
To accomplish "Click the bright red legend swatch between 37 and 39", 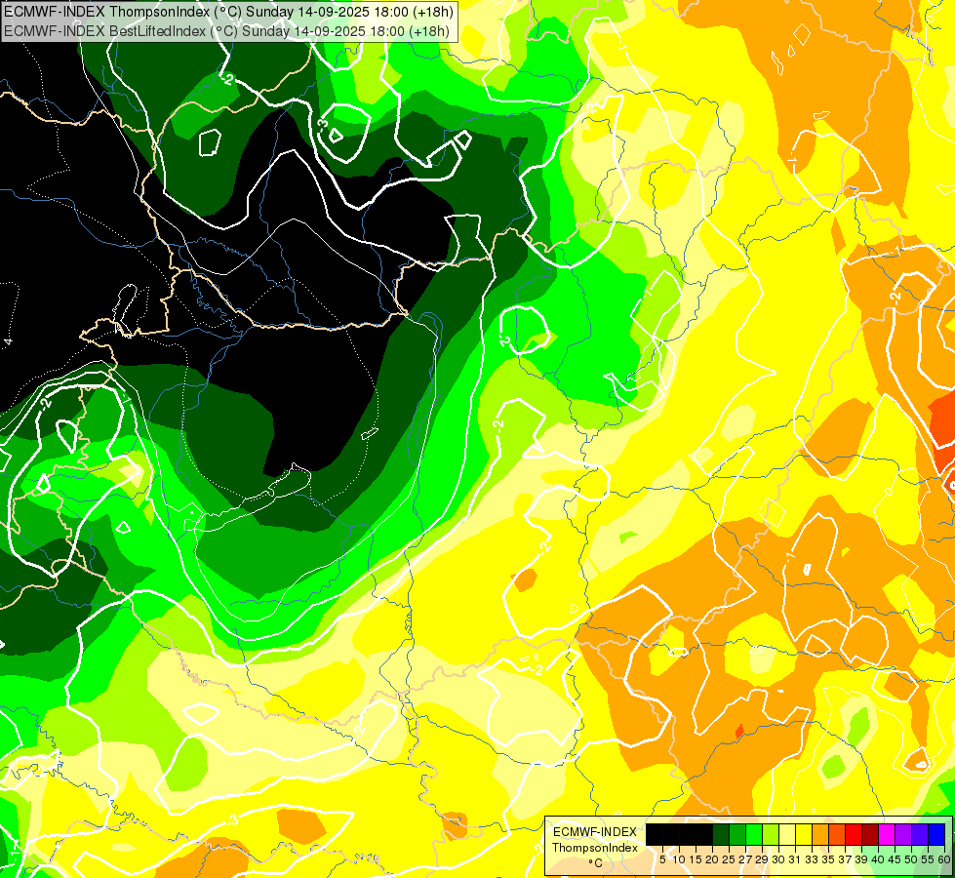I will pyautogui.click(x=854, y=834).
